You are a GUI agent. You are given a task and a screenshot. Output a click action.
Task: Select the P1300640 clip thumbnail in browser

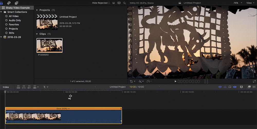(50, 46)
